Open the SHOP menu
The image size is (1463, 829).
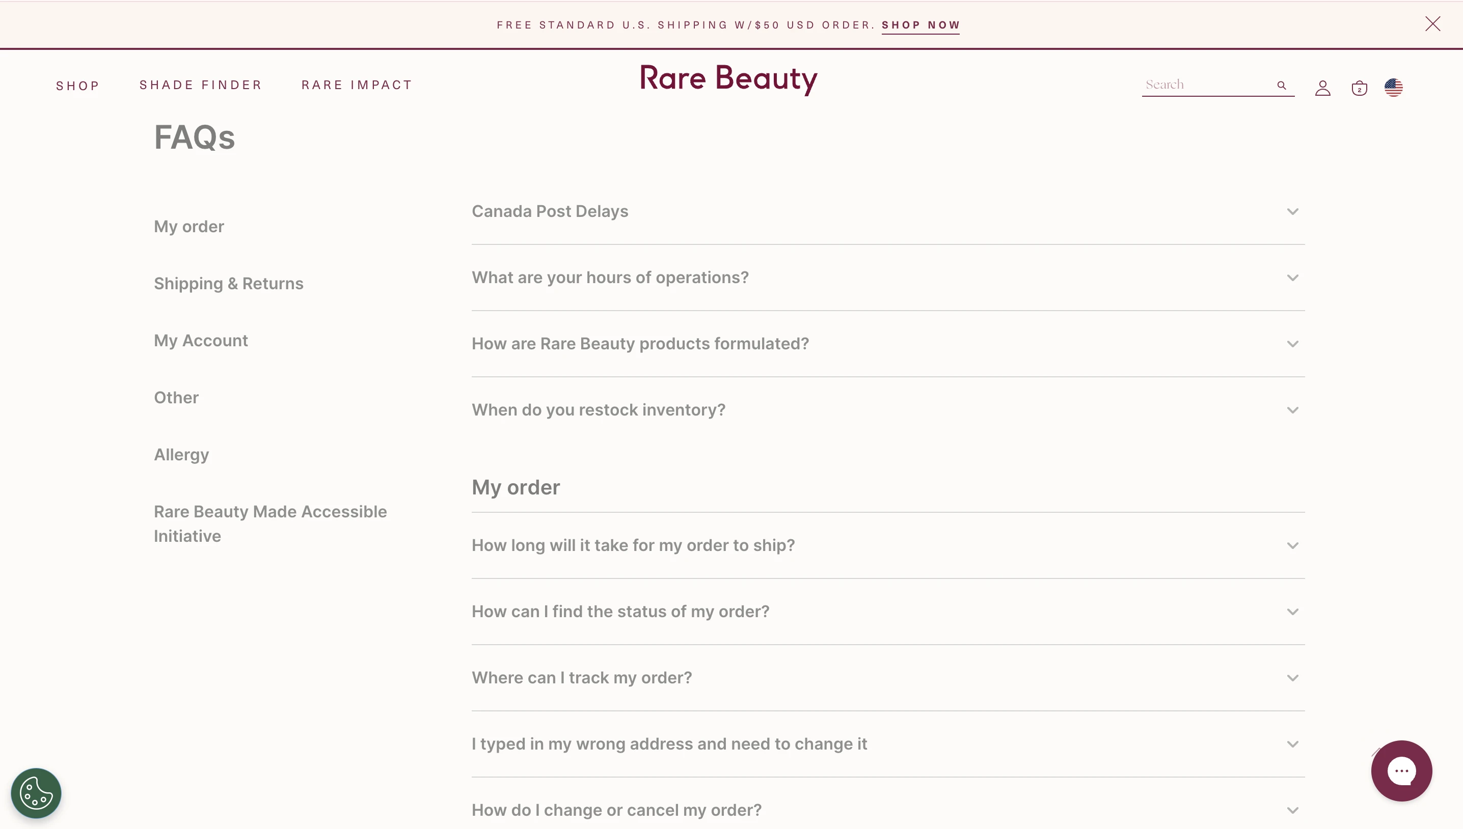click(x=78, y=86)
